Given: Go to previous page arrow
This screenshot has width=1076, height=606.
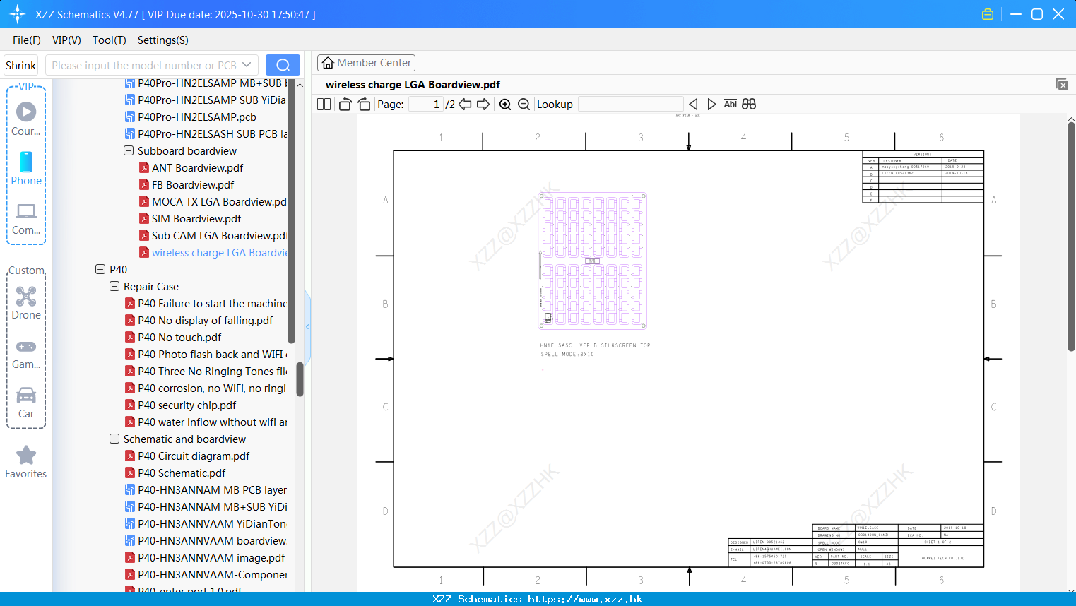Looking at the screenshot, I should coord(465,105).
